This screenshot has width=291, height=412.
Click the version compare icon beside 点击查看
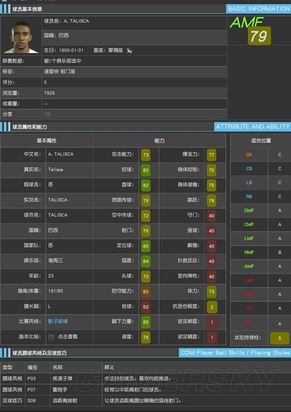pos(51,336)
